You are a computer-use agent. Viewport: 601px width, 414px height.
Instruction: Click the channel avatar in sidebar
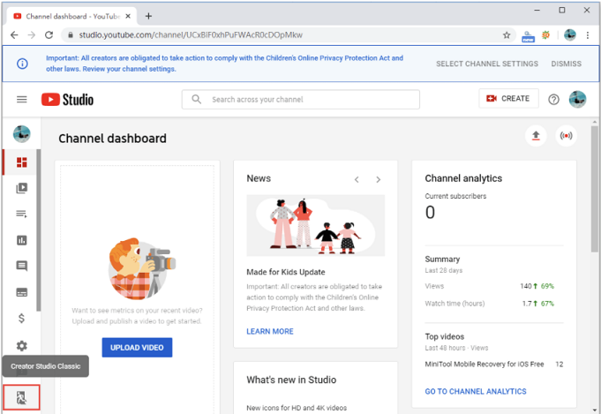[x=21, y=134]
